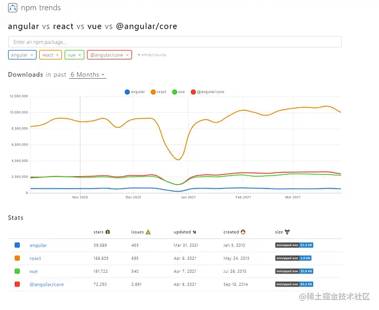Click the Stats section heading
This screenshot has width=379, height=310.
pyautogui.click(x=16, y=218)
